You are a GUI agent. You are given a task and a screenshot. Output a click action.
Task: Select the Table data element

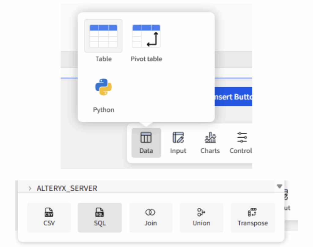click(x=103, y=36)
